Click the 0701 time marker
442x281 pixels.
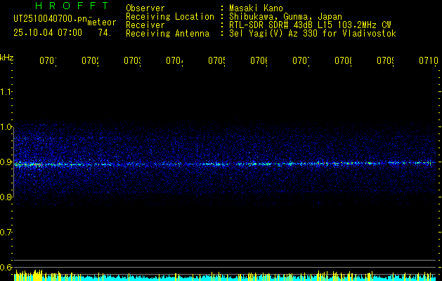[48, 61]
